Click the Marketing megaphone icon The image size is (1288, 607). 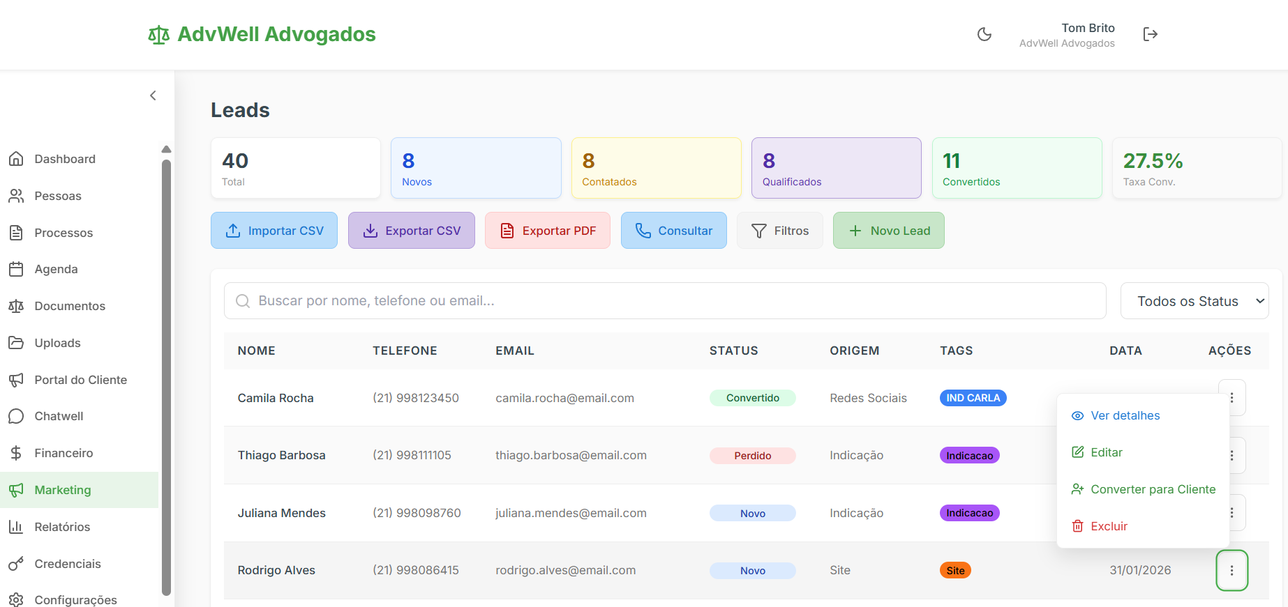point(16,490)
